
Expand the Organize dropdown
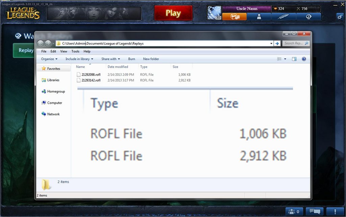[49, 59]
